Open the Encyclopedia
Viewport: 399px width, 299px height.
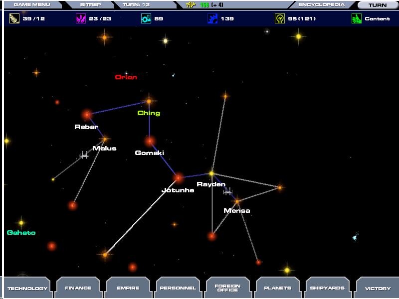click(x=321, y=5)
